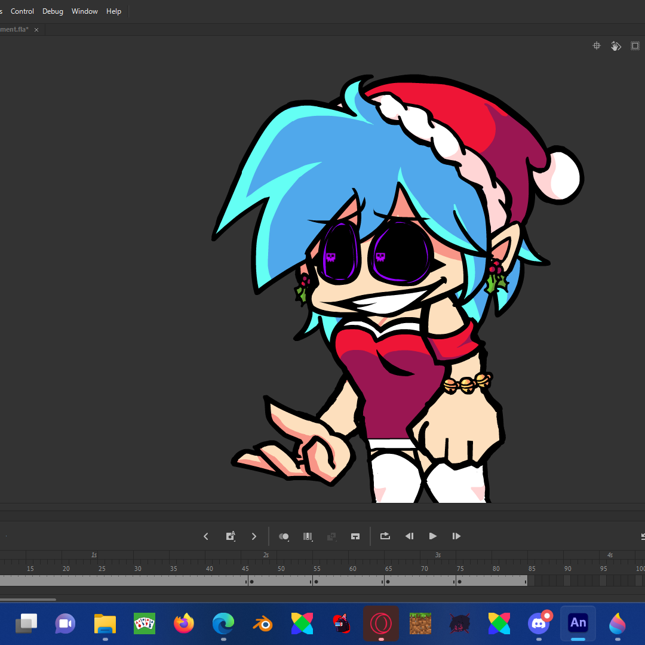Open Discord from the taskbar
Screen dimensions: 645x645
pos(539,623)
